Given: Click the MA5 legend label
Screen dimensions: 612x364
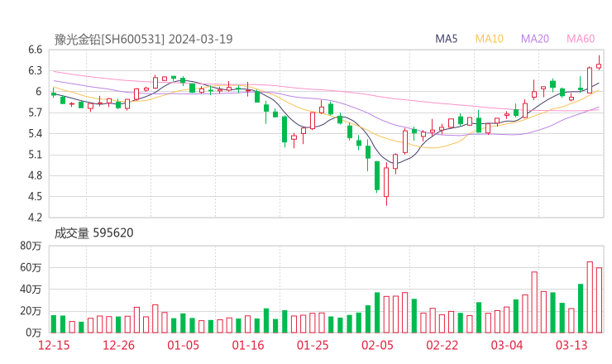Looking at the screenshot, I should [x=446, y=39].
